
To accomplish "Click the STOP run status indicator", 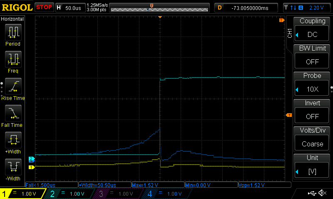I will tap(44, 7).
